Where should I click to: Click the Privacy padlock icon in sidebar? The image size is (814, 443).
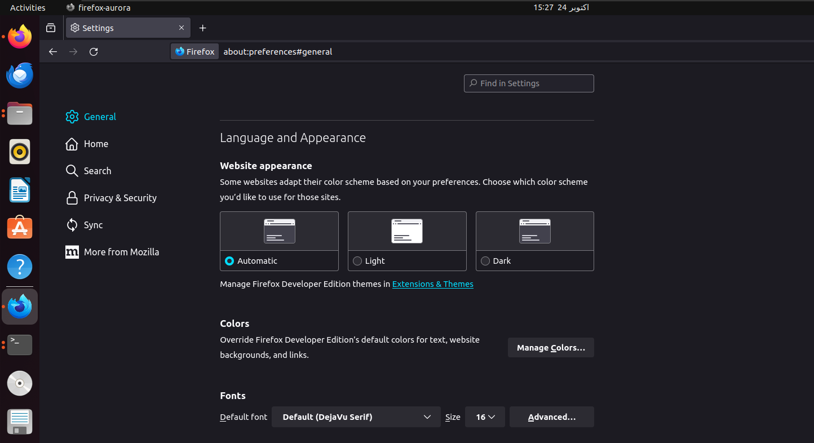(72, 198)
